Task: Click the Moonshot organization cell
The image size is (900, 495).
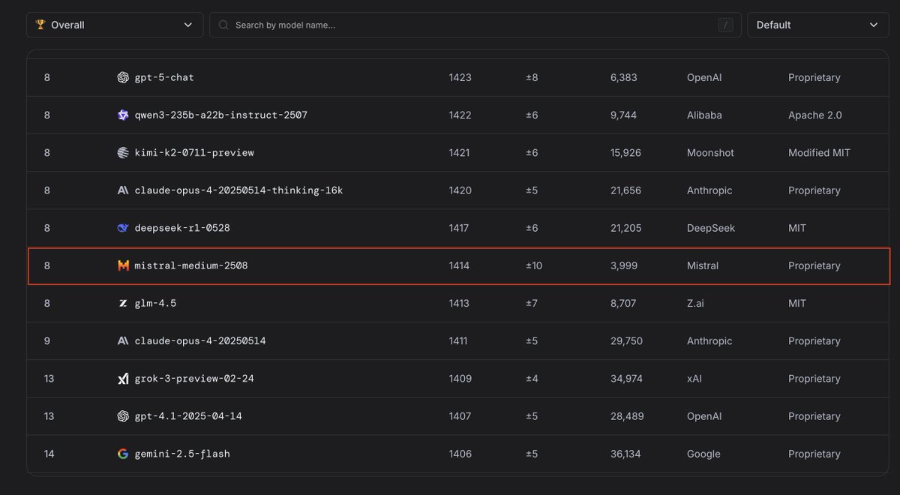Action: click(x=710, y=152)
